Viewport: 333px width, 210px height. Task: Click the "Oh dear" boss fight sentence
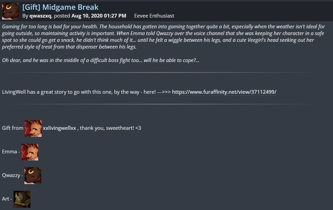point(100,61)
